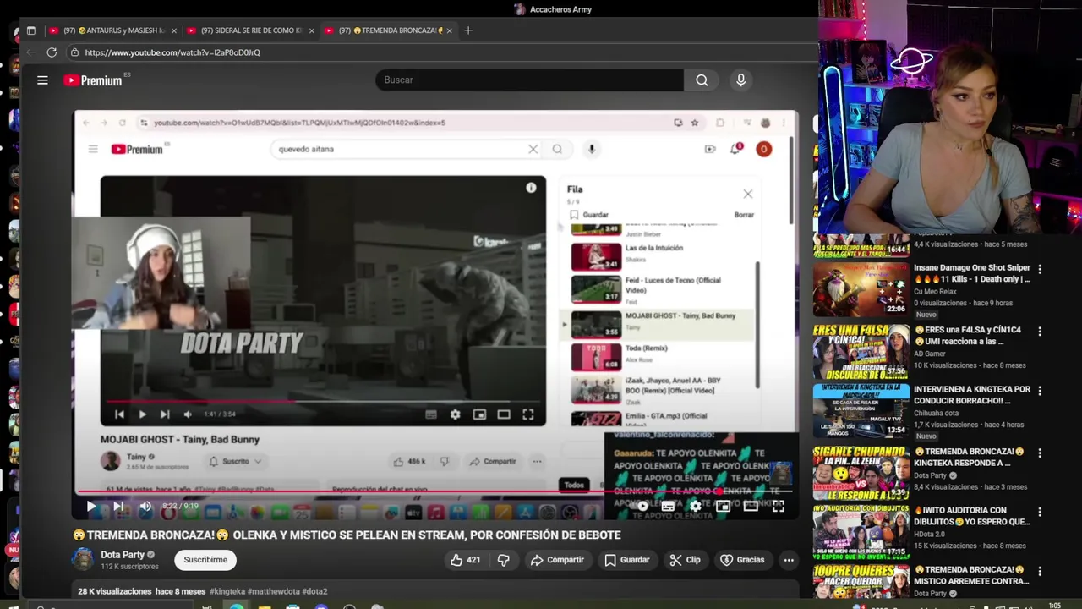This screenshot has height=609, width=1082.
Task: Skip to the next video
Action: coord(118,507)
